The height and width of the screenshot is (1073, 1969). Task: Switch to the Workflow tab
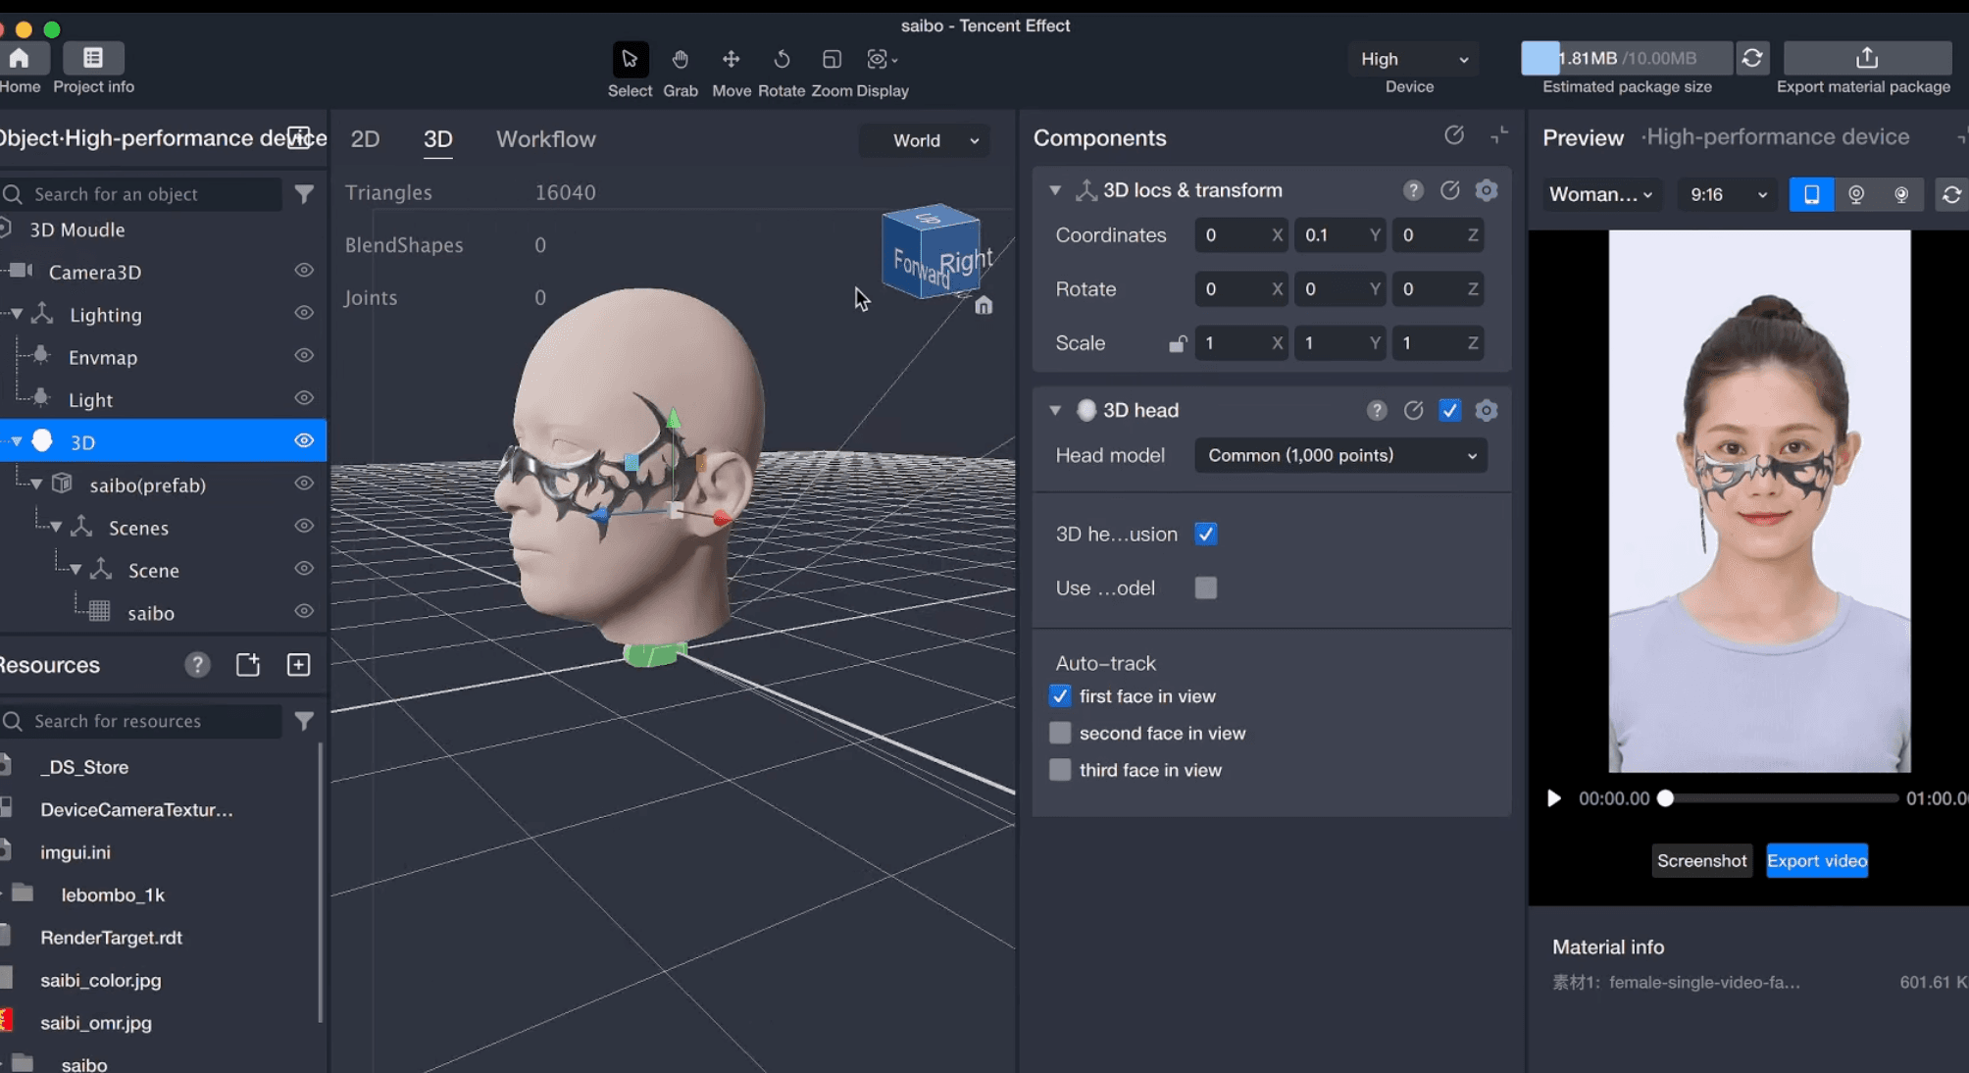545,137
